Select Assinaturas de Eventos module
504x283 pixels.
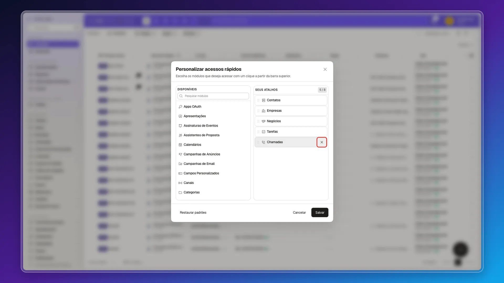[x=213, y=126]
